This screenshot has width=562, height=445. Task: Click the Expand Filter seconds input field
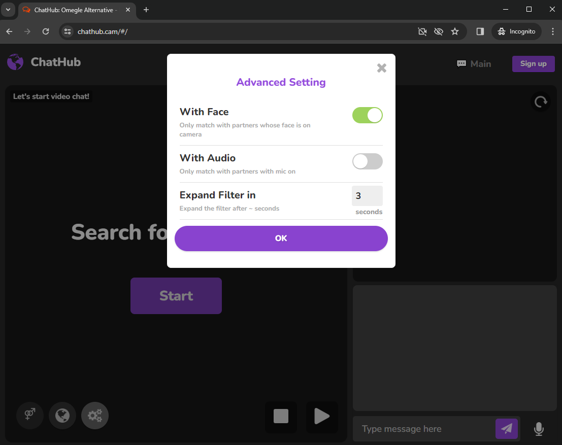point(367,196)
